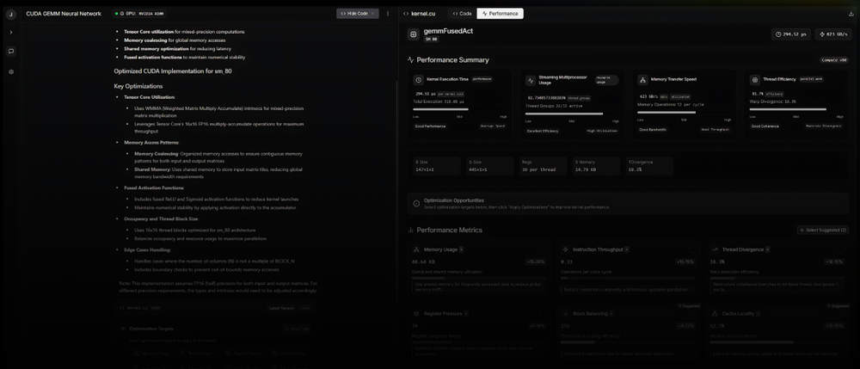
Task: Click the Select Suggested button
Action: tap(823, 230)
